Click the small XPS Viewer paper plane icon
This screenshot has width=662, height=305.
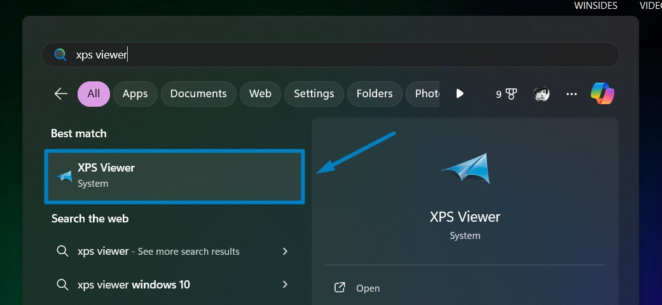[x=64, y=176]
